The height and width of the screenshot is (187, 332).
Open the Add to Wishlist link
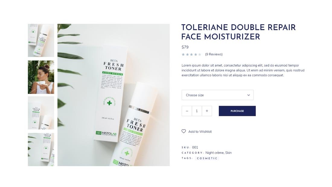point(200,132)
